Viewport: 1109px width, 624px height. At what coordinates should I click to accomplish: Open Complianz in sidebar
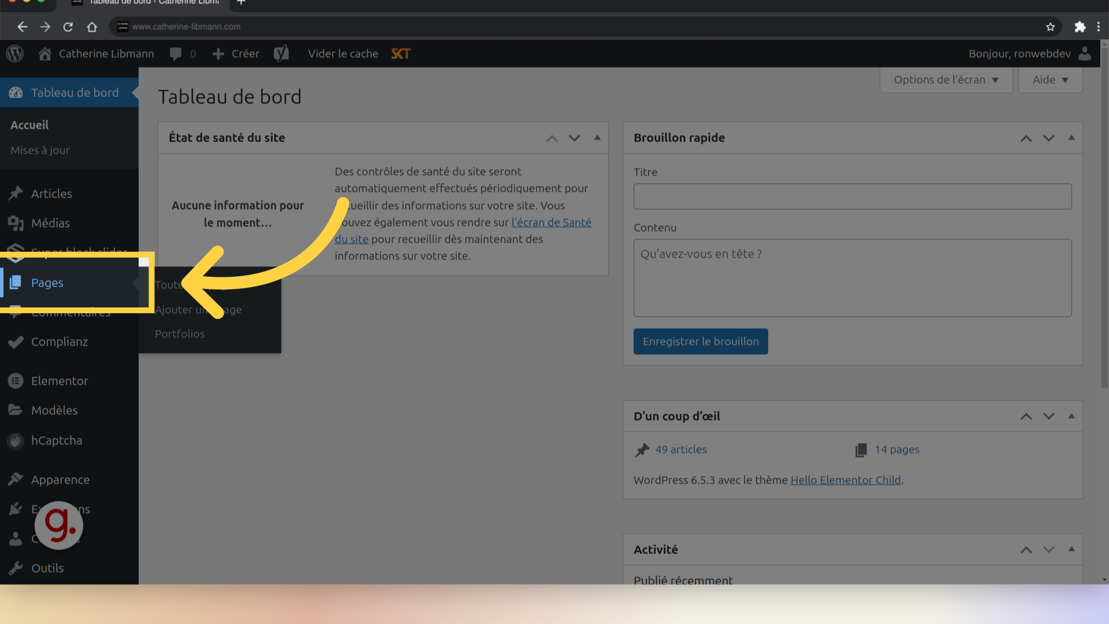click(x=59, y=341)
